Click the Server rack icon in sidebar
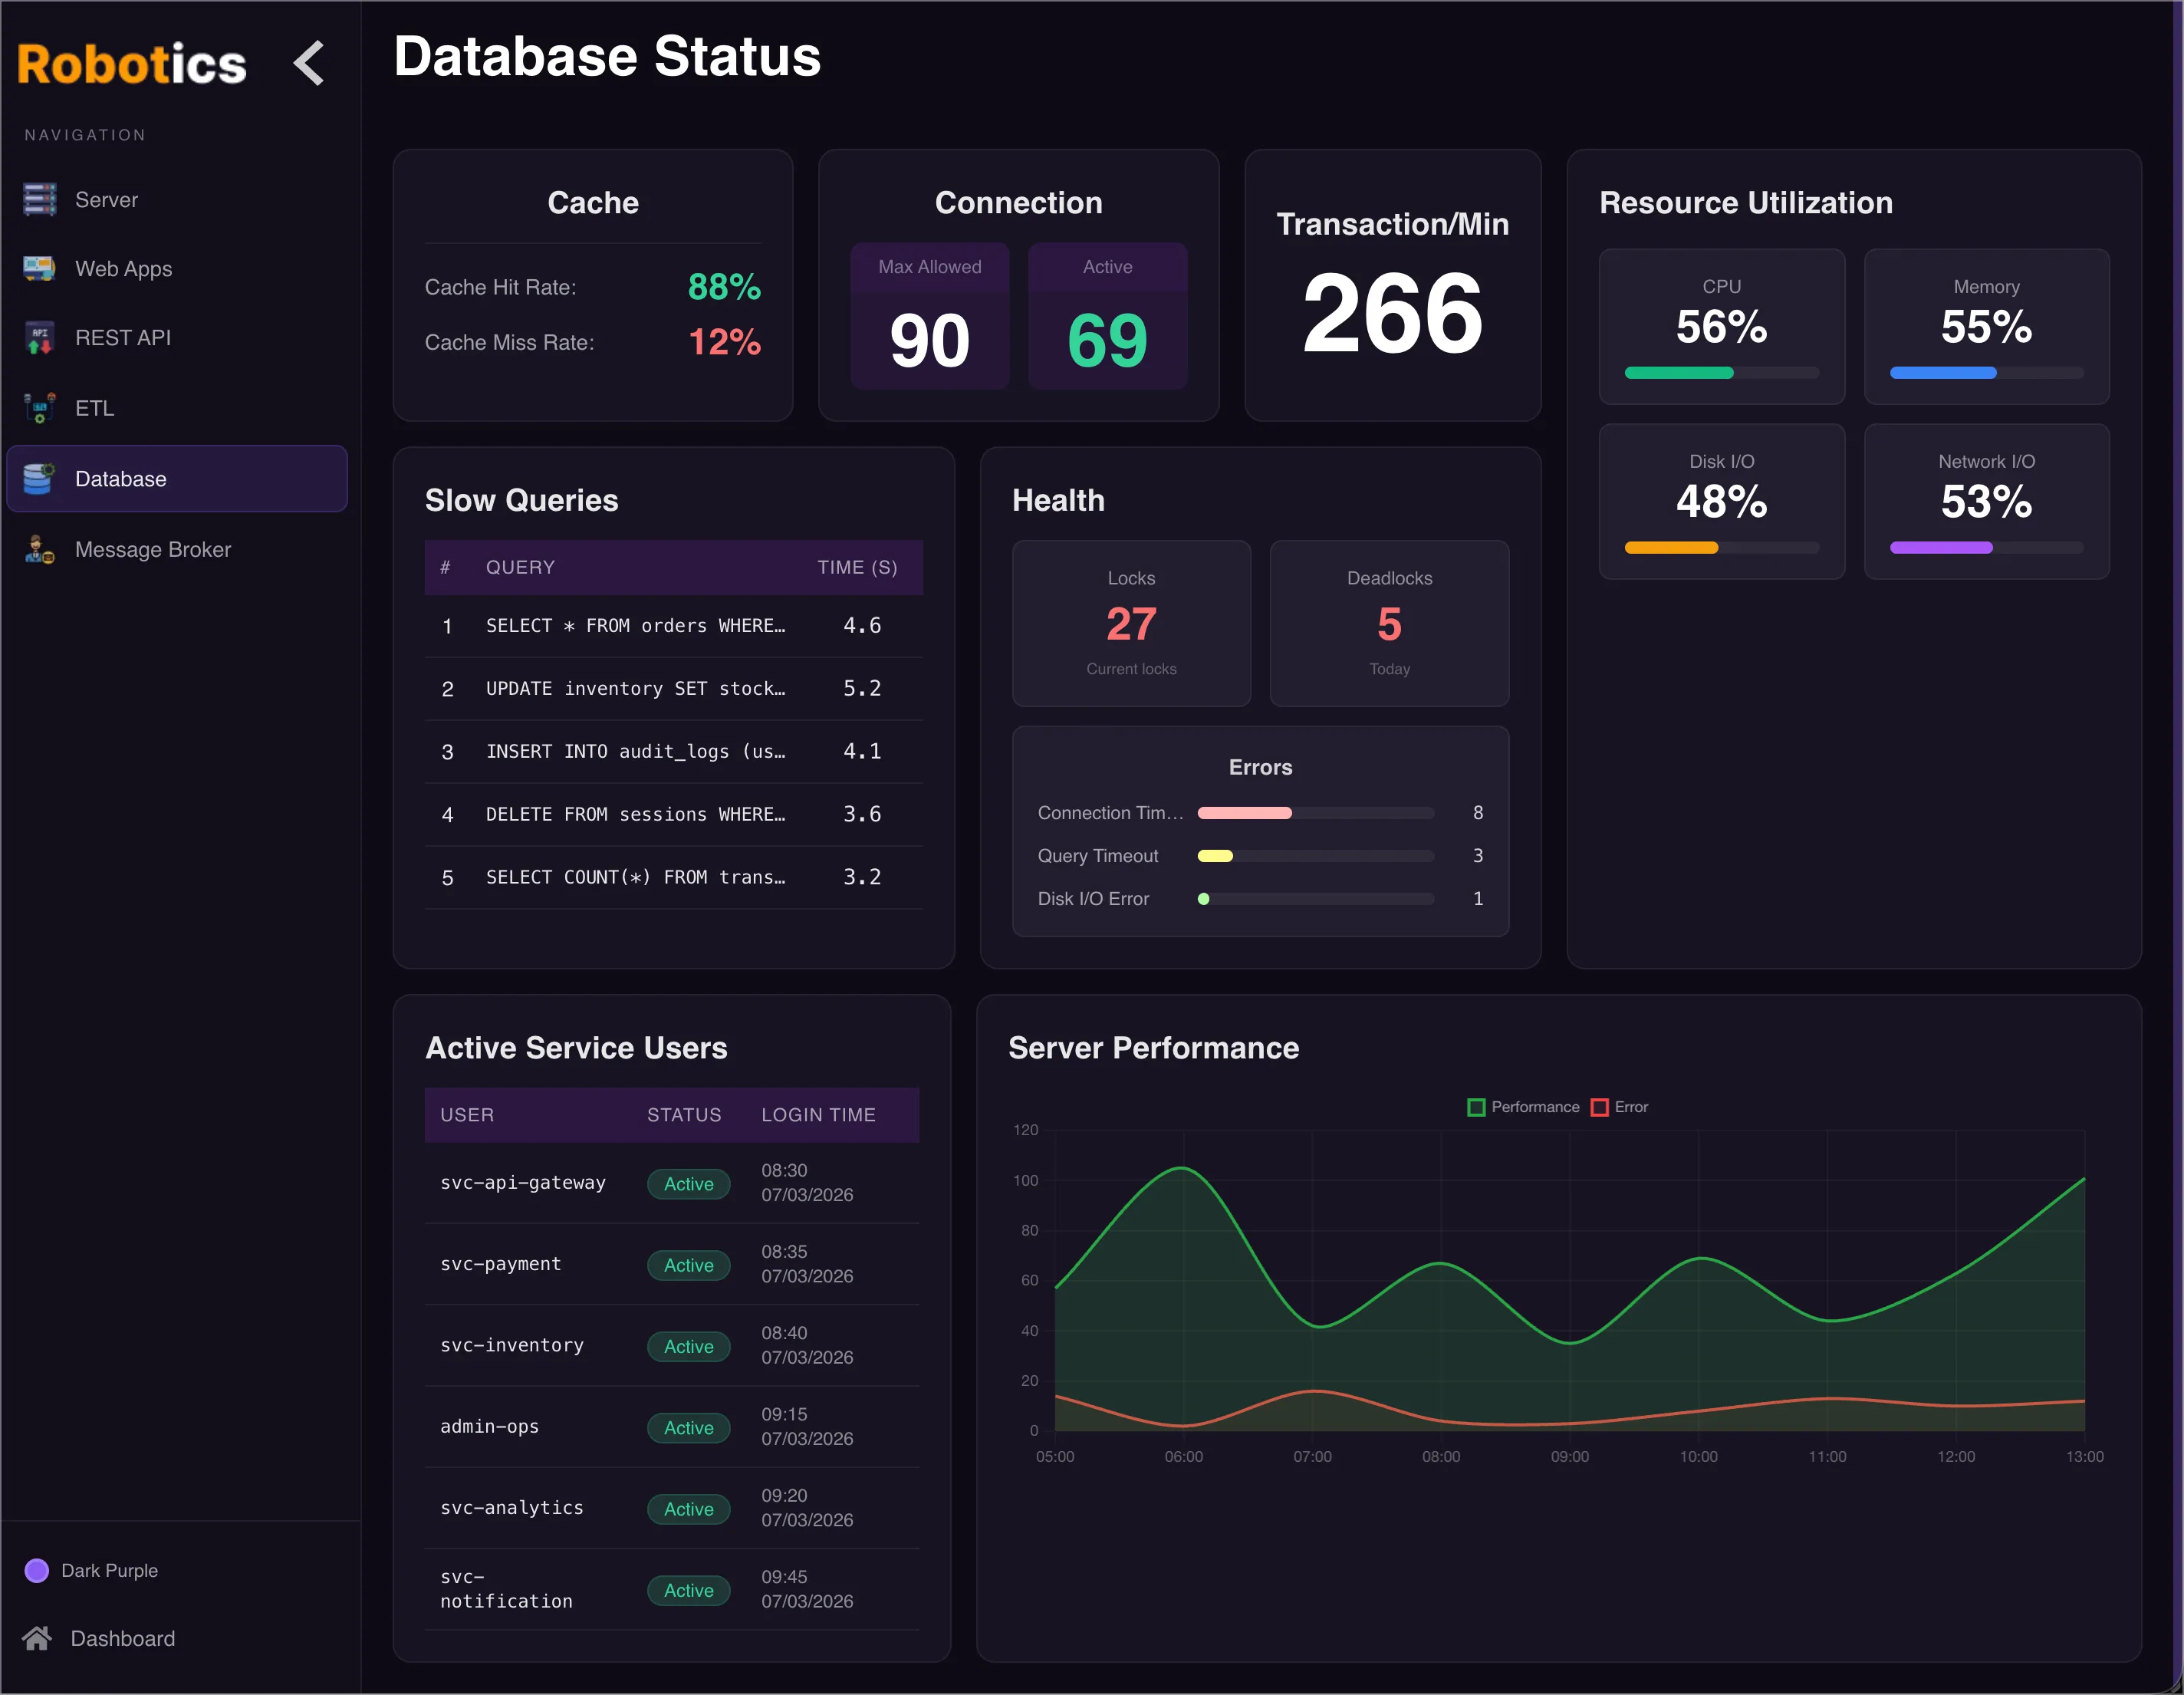Image resolution: width=2184 pixels, height=1695 pixels. tap(39, 199)
